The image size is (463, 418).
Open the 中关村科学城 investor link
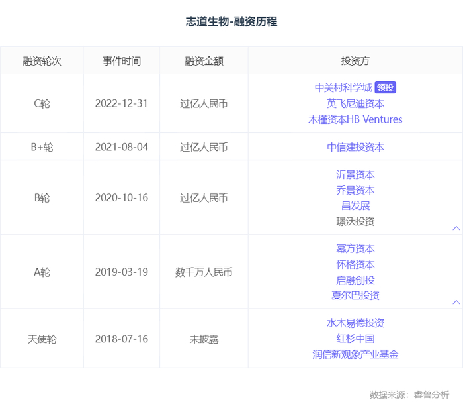click(x=343, y=87)
